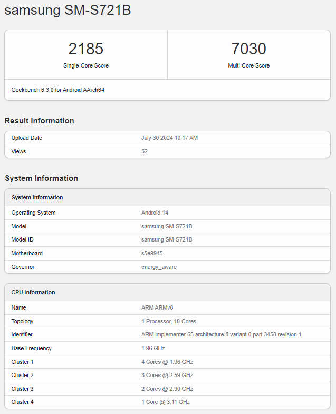Click the single-core score value 2185
The width and height of the screenshot is (336, 414).
(86, 49)
